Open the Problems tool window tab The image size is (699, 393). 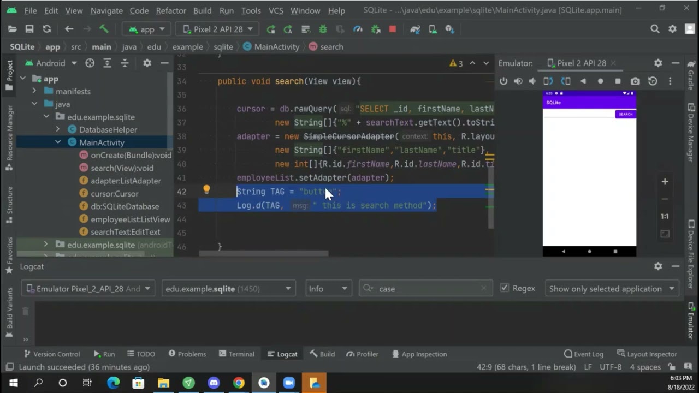coord(187,354)
